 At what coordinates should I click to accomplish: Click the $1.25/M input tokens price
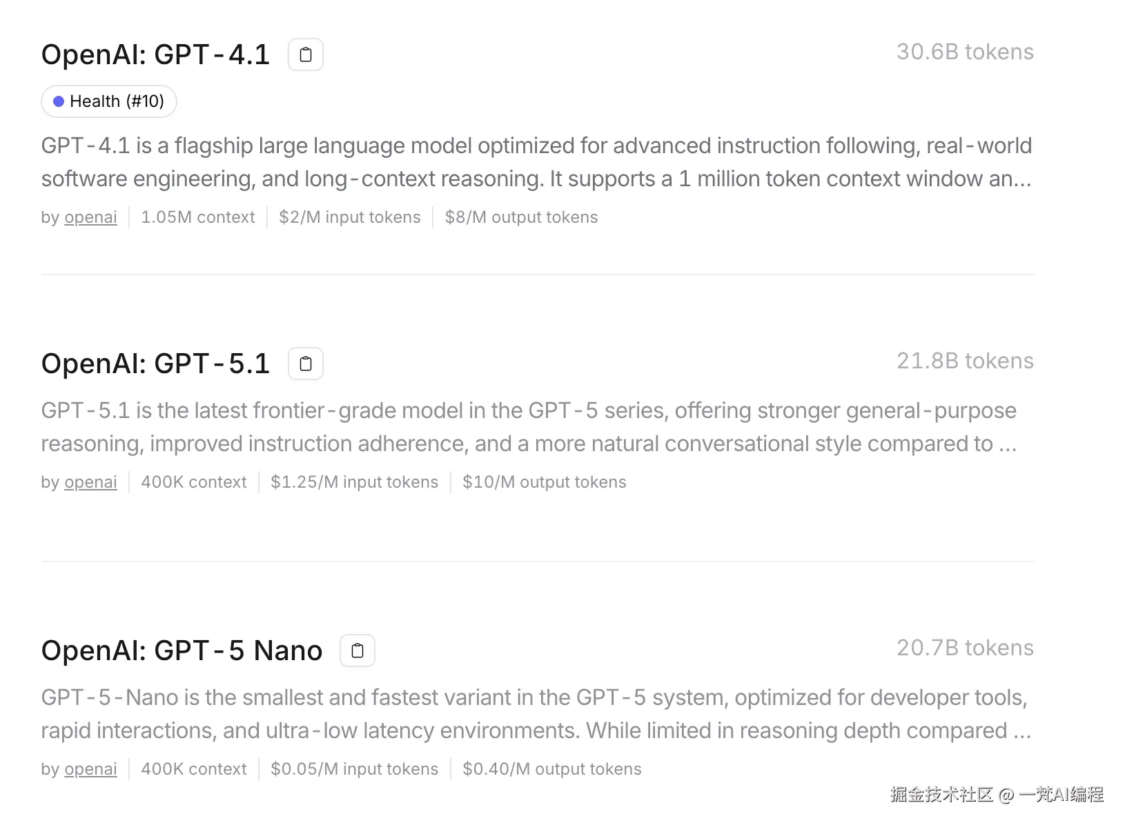click(354, 482)
